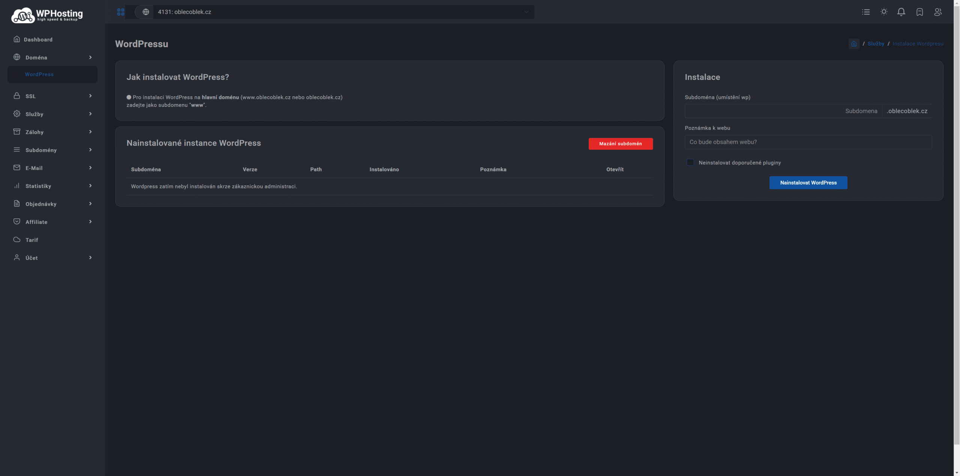This screenshot has height=476, width=960.
Task: Expand the Zálohy menu chevron
Action: (x=90, y=132)
